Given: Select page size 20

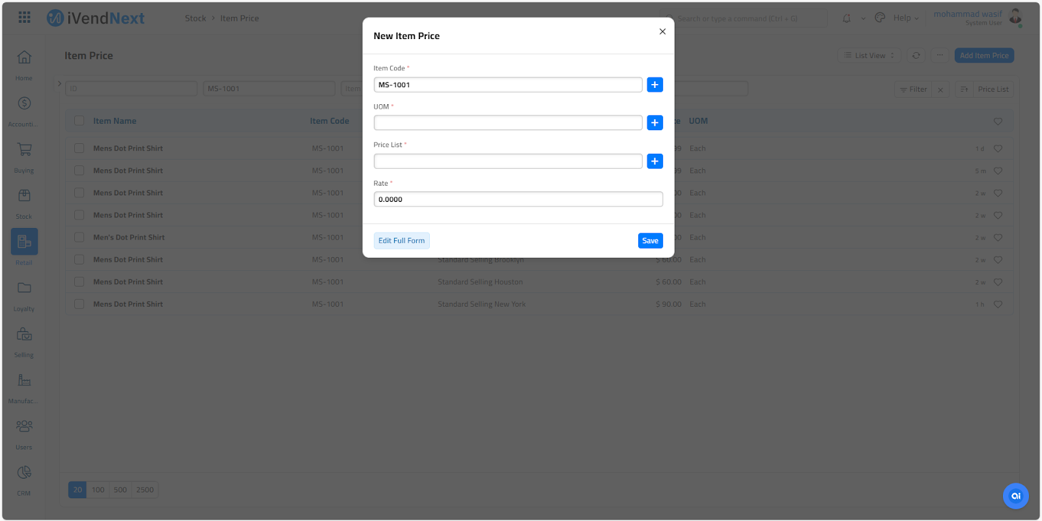Looking at the screenshot, I should point(77,490).
